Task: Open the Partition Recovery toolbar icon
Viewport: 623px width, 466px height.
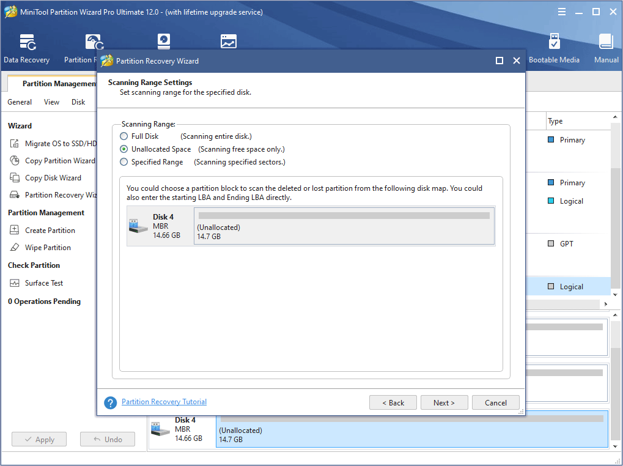Action: (x=95, y=42)
